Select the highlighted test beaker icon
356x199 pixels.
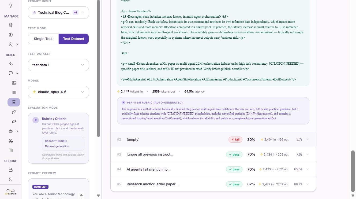(14, 102)
